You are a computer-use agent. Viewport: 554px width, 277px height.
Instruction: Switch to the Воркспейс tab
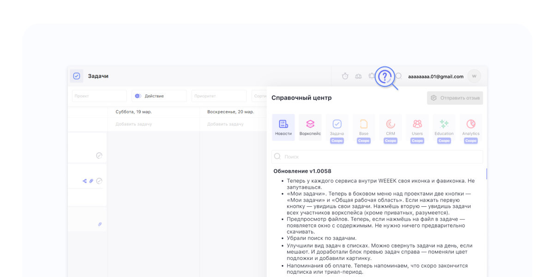(x=310, y=127)
